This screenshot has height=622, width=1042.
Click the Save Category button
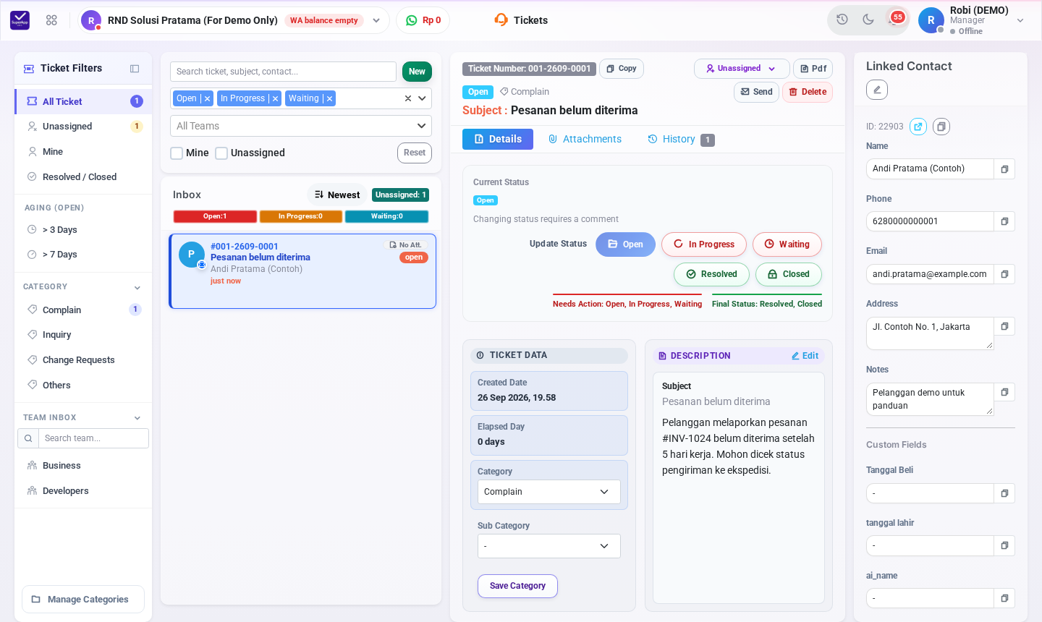[x=517, y=586]
